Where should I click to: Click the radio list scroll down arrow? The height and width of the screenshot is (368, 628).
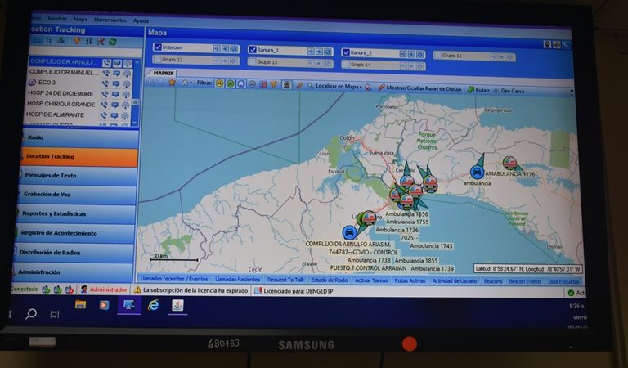click(135, 122)
